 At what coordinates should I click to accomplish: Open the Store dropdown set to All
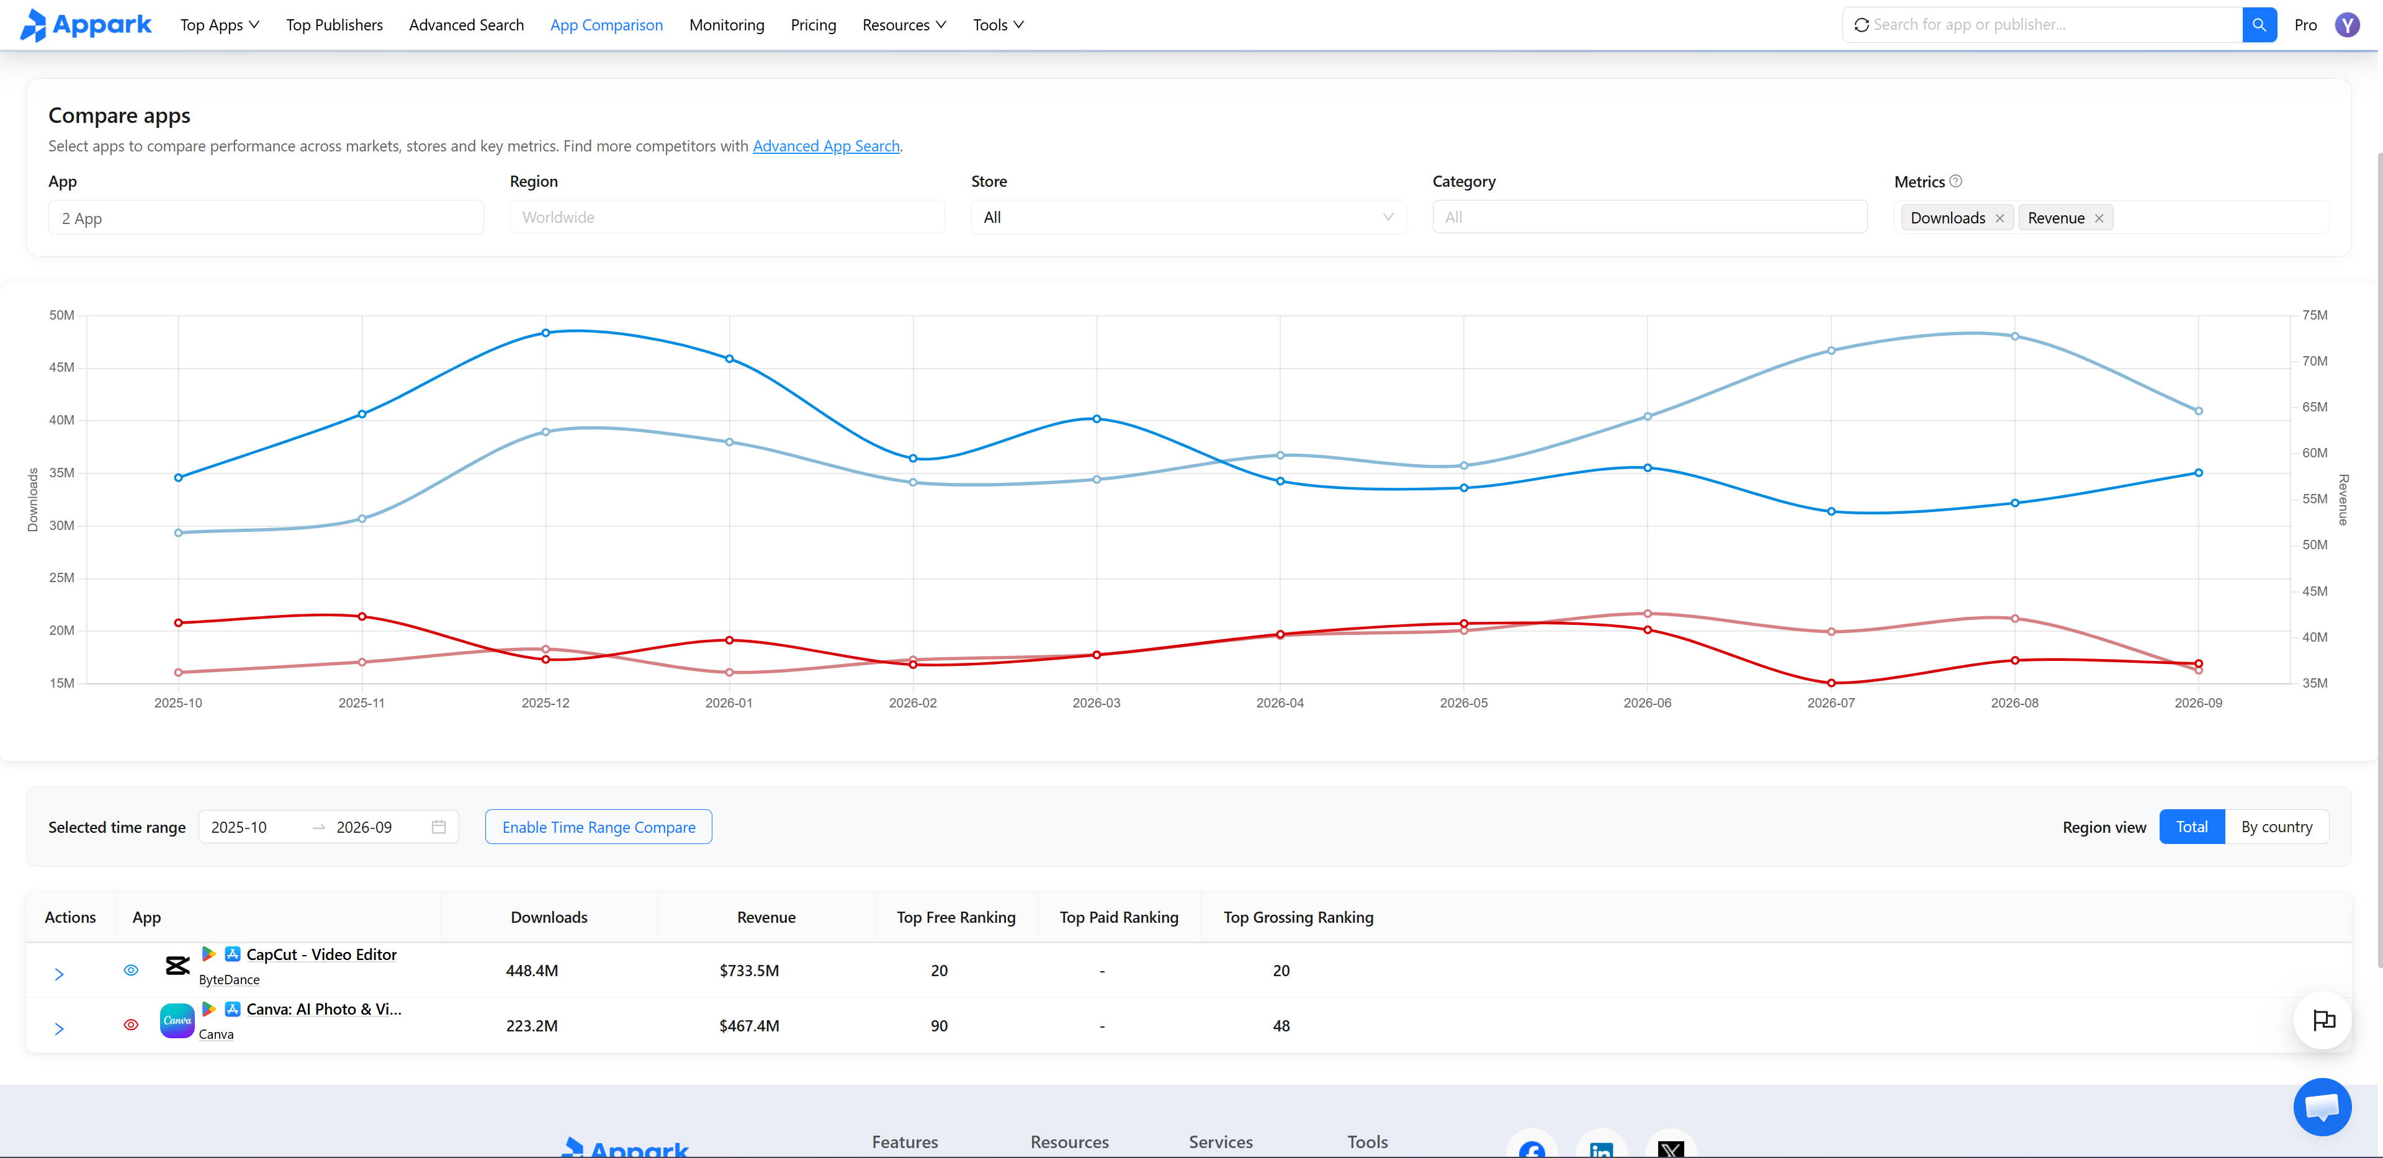click(x=1188, y=217)
